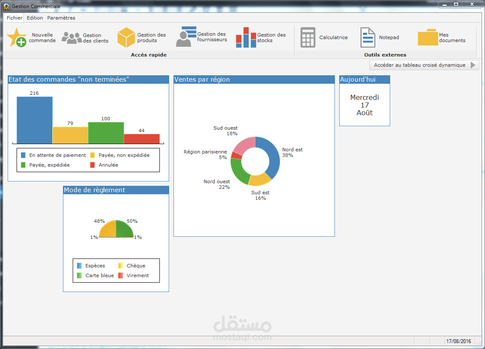Open the Mes documents folder icon
Viewport: 485px width, 349px height.
[428, 37]
